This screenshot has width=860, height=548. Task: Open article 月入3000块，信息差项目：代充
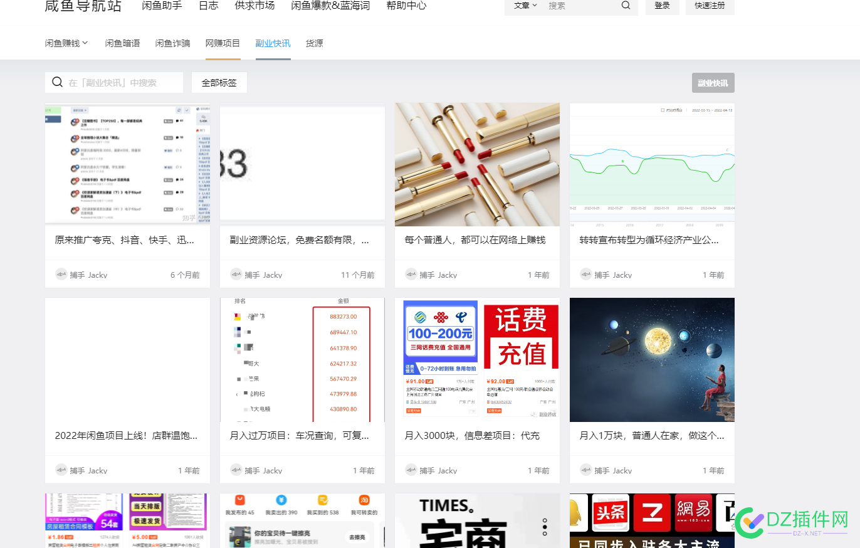point(472,436)
